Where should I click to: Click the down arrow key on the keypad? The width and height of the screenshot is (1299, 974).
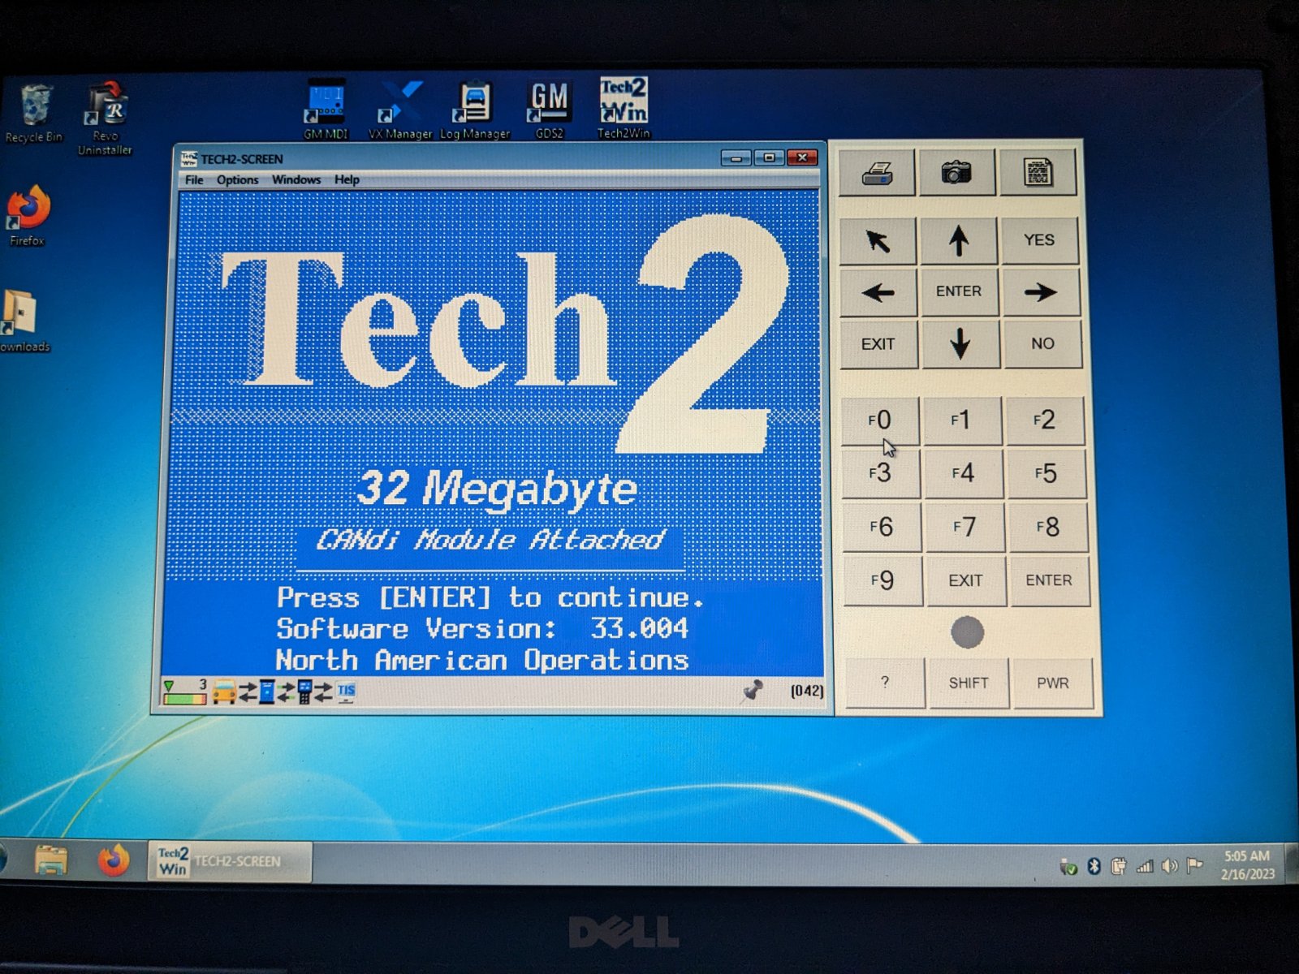[x=960, y=344]
